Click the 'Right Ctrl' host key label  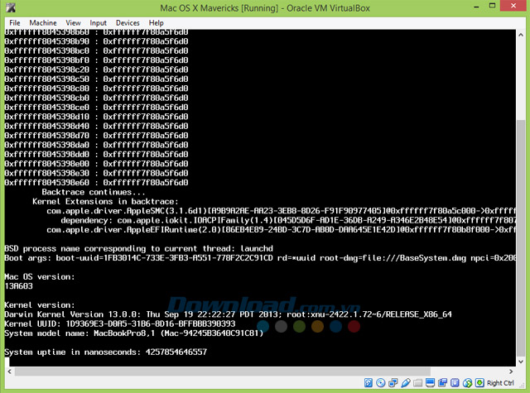[x=500, y=383]
